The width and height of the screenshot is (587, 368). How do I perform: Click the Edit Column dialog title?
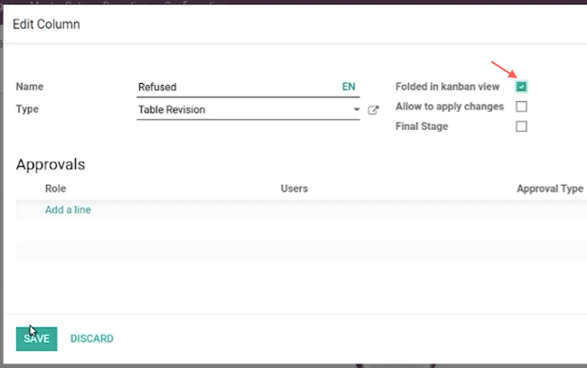46,24
